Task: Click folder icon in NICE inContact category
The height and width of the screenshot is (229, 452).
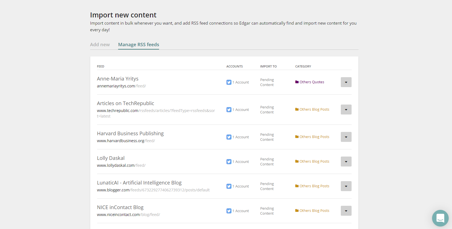Action: [297, 210]
